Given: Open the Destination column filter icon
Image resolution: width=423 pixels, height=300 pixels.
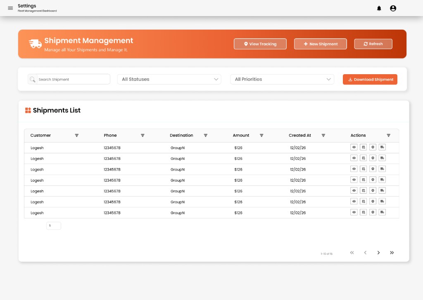Looking at the screenshot, I should 206,135.
